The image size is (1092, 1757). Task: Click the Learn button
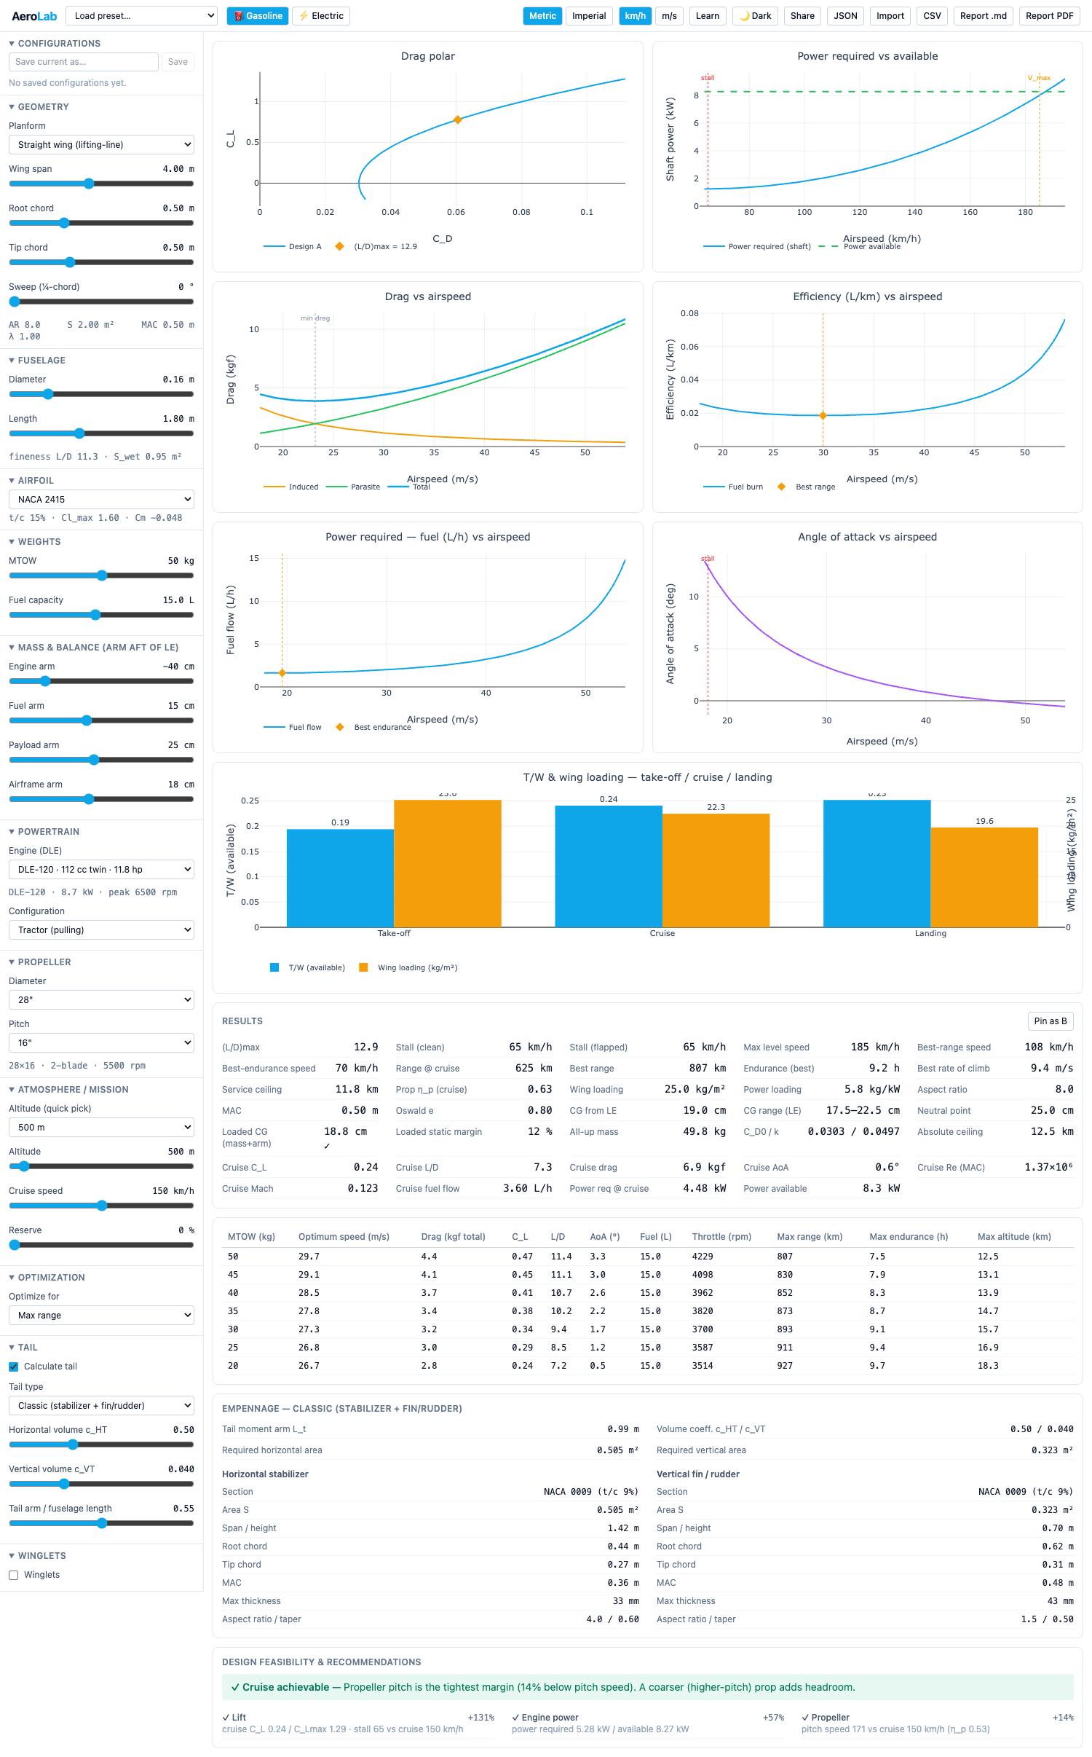tap(707, 16)
